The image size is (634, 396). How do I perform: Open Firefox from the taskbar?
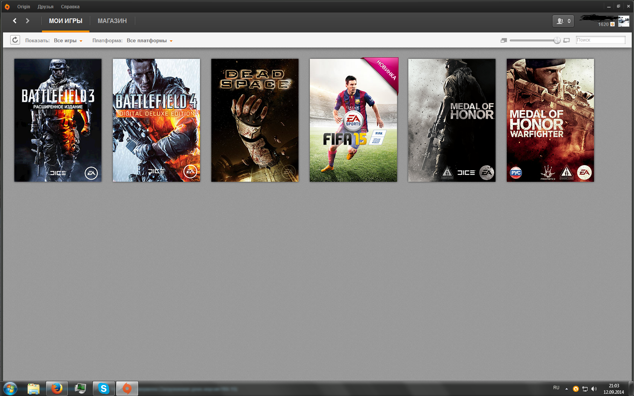[57, 388]
